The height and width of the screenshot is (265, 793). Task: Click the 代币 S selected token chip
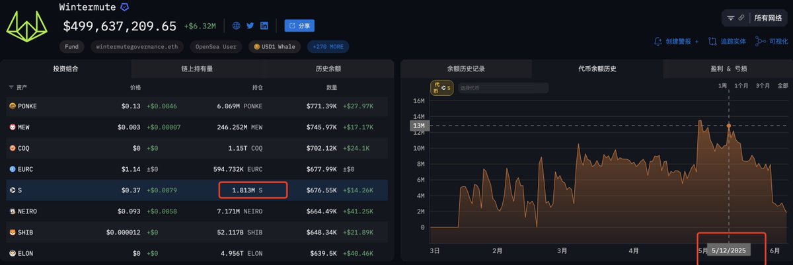441,88
